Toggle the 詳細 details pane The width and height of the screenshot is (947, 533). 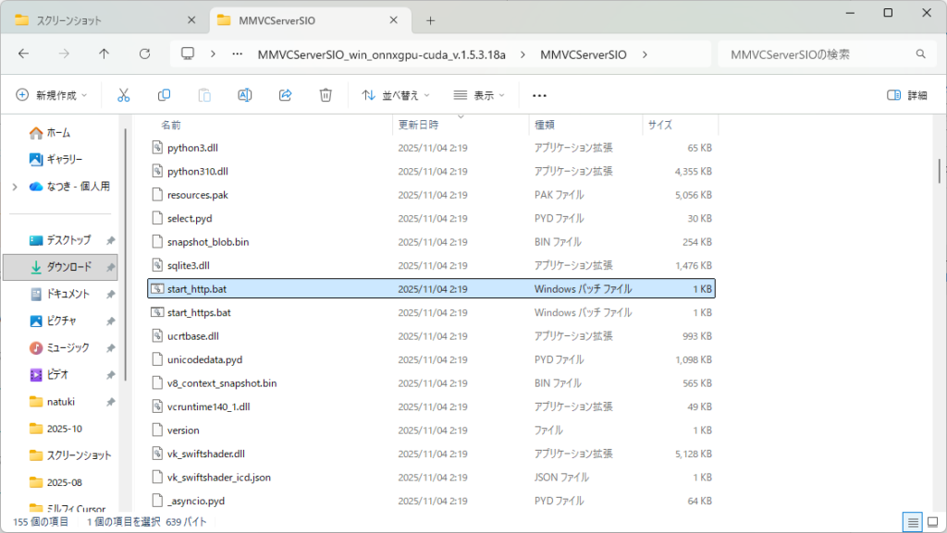pyautogui.click(x=906, y=95)
